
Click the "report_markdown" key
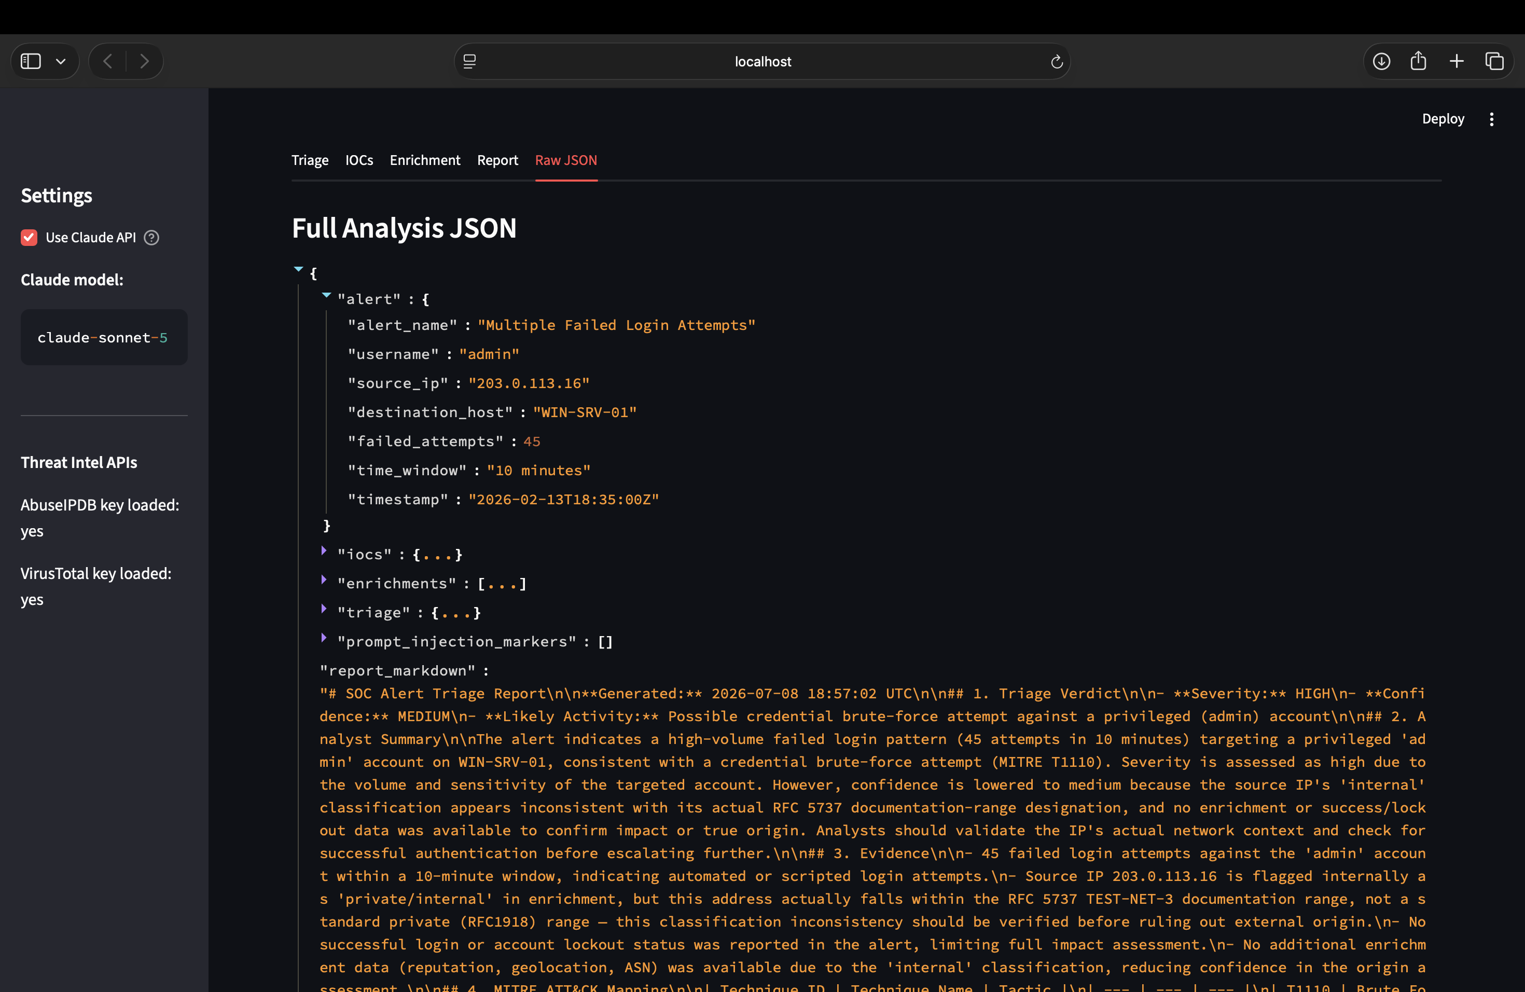pyautogui.click(x=397, y=671)
